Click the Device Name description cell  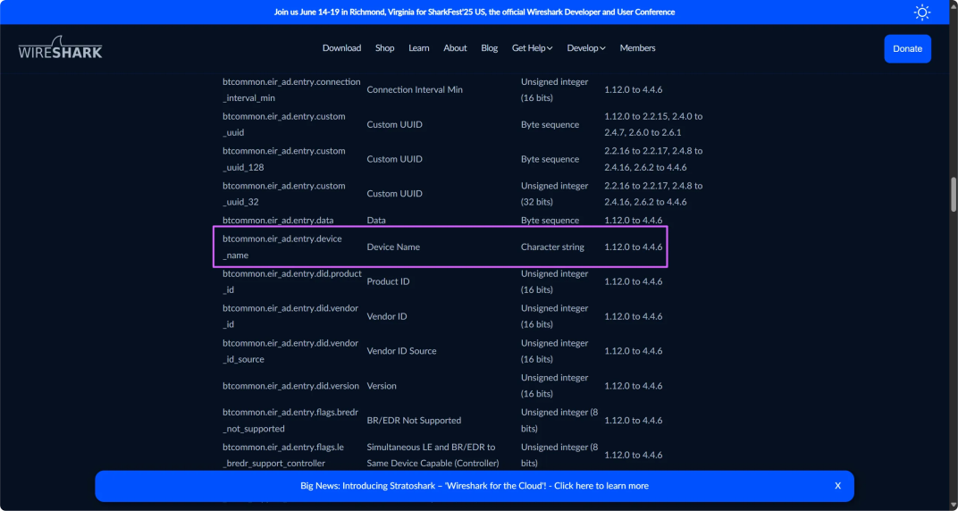(393, 247)
